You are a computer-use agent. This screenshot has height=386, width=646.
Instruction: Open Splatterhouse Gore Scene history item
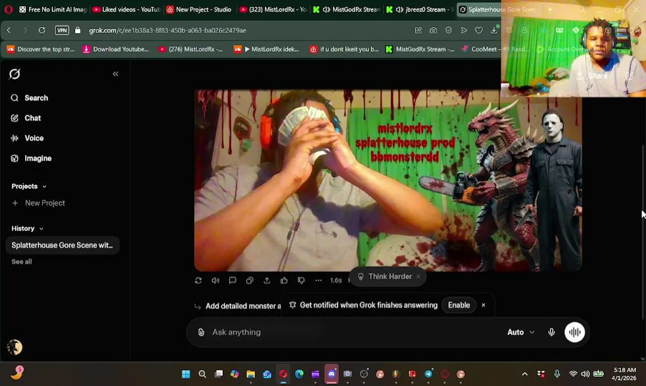(x=62, y=246)
